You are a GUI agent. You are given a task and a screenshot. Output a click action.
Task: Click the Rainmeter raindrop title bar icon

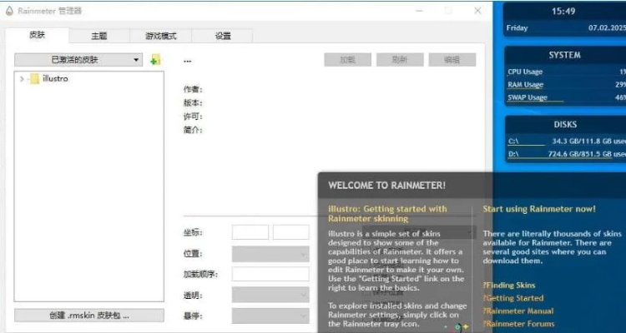[x=8, y=11]
